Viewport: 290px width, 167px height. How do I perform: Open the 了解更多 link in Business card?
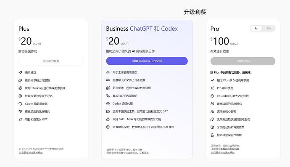click(x=144, y=153)
